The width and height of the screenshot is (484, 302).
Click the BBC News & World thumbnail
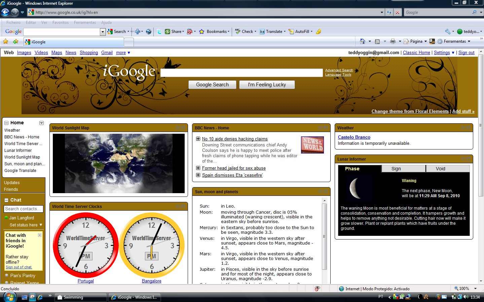(312, 145)
